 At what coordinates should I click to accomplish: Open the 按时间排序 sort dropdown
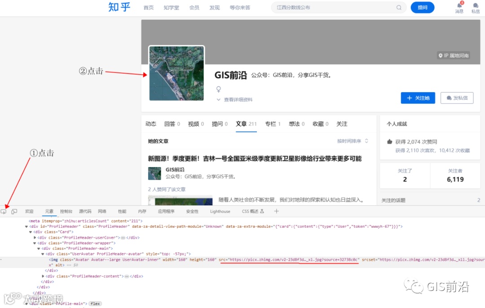pos(353,141)
